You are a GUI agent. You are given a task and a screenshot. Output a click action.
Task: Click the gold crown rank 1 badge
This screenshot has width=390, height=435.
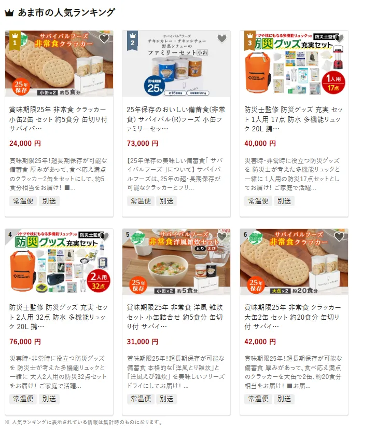pyautogui.click(x=15, y=40)
